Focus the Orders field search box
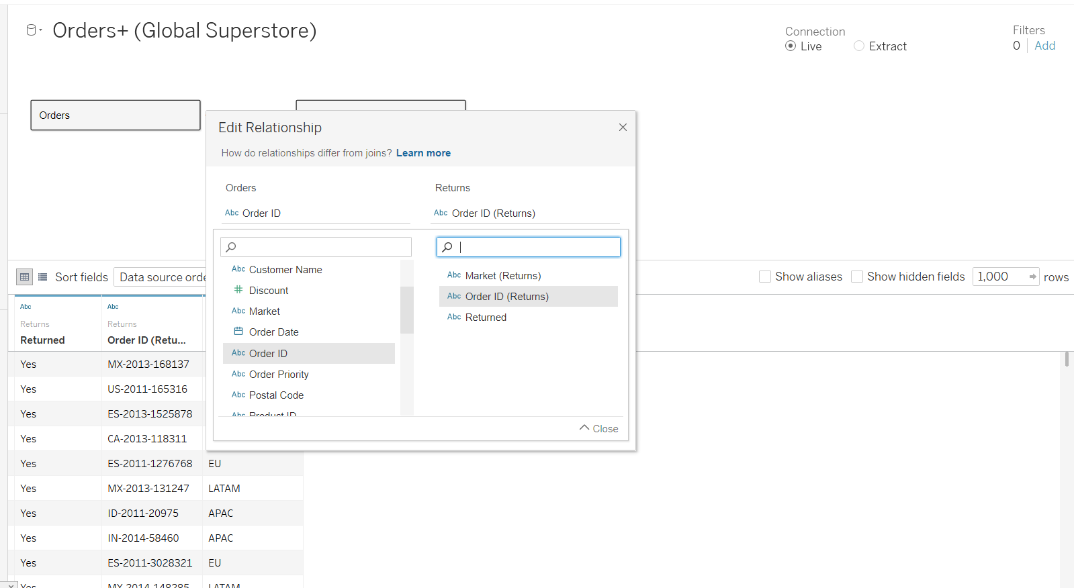The width and height of the screenshot is (1074, 588). pos(316,247)
